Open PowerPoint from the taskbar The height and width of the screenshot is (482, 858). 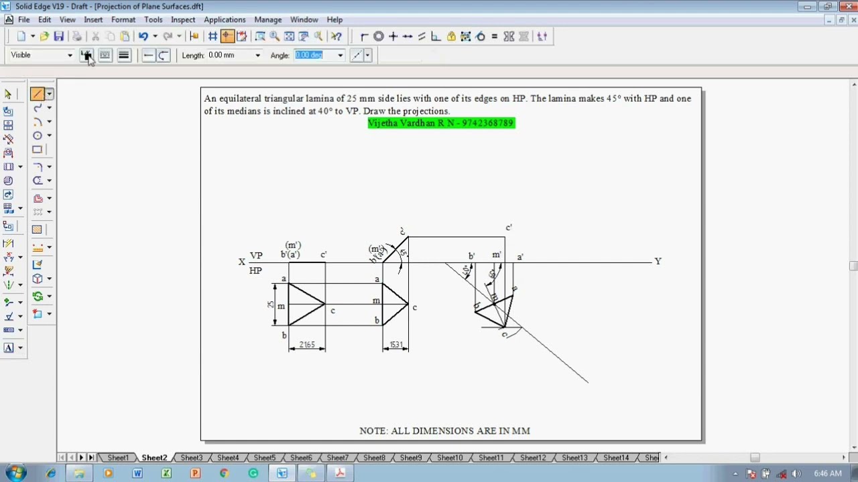(x=195, y=473)
